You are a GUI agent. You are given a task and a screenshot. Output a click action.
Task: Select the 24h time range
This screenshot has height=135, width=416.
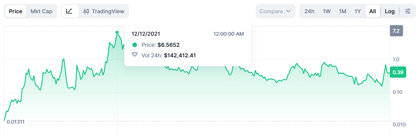coord(309,11)
